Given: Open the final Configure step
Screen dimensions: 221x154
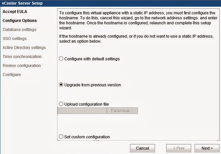Looking at the screenshot, I should tap(12, 74).
